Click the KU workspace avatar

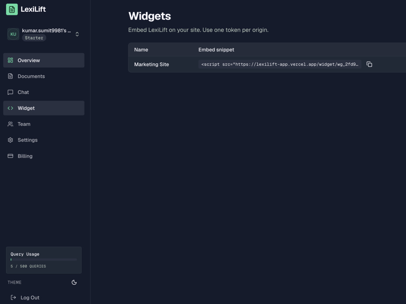13,34
